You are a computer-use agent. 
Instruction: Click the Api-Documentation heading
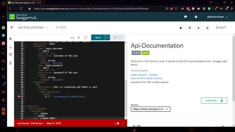pos(157,45)
